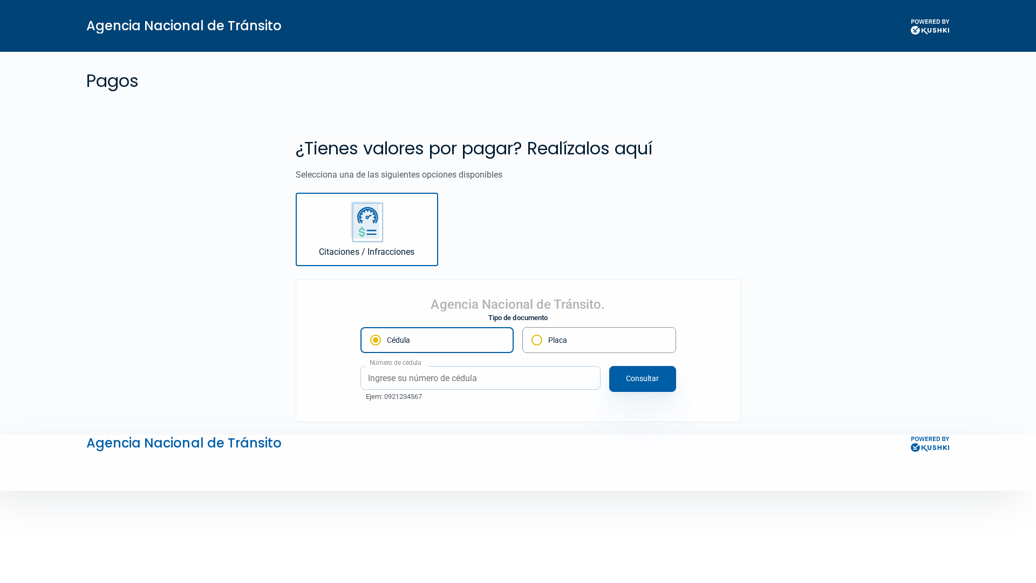
Task: Select the Cédula radio option
Action: tap(437, 340)
